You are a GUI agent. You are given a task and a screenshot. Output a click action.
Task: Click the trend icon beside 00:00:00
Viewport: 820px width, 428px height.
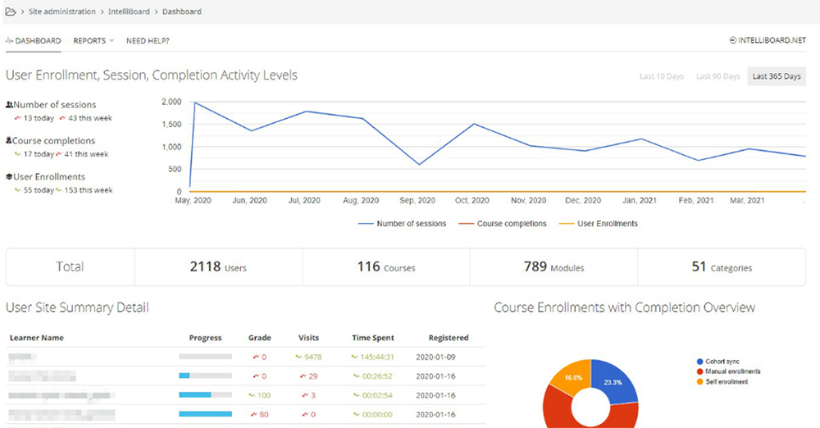tap(356, 414)
